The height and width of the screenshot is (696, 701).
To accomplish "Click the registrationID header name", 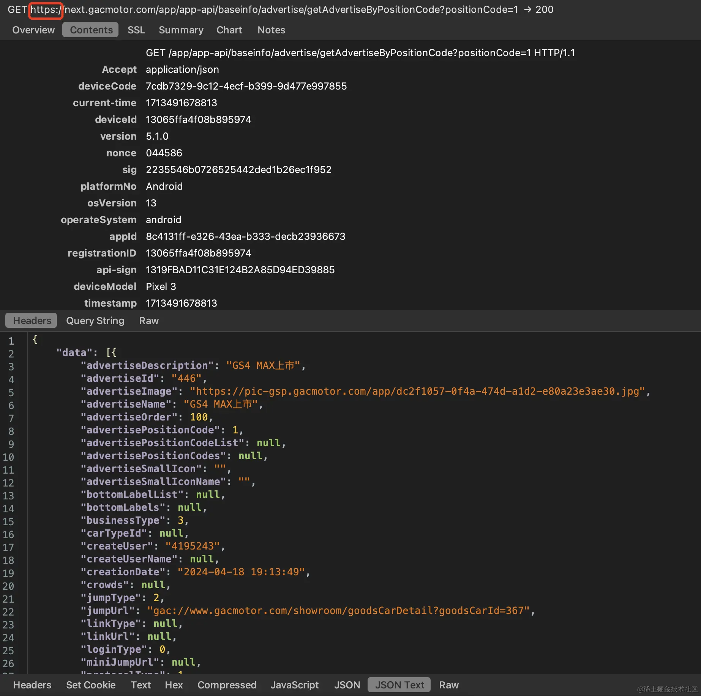I will tap(102, 253).
